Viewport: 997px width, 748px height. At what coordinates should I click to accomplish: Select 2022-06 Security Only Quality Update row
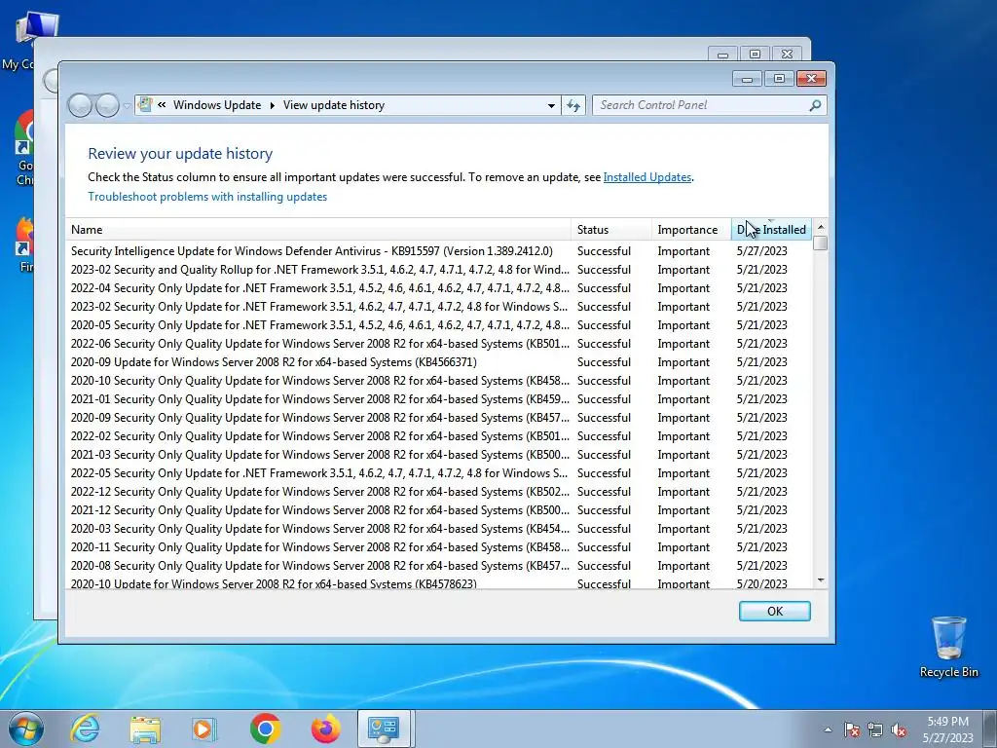pos(439,344)
